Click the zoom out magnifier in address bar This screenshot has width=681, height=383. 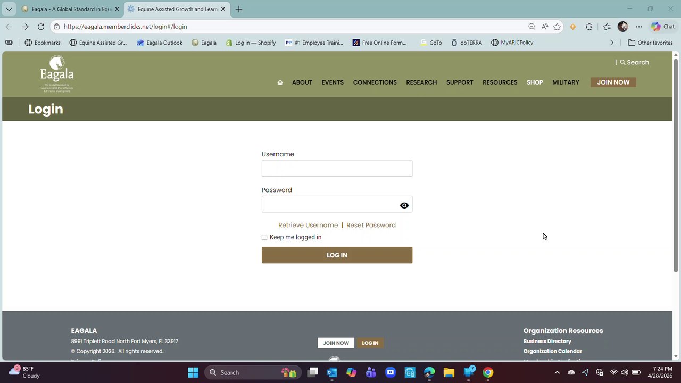(x=531, y=27)
